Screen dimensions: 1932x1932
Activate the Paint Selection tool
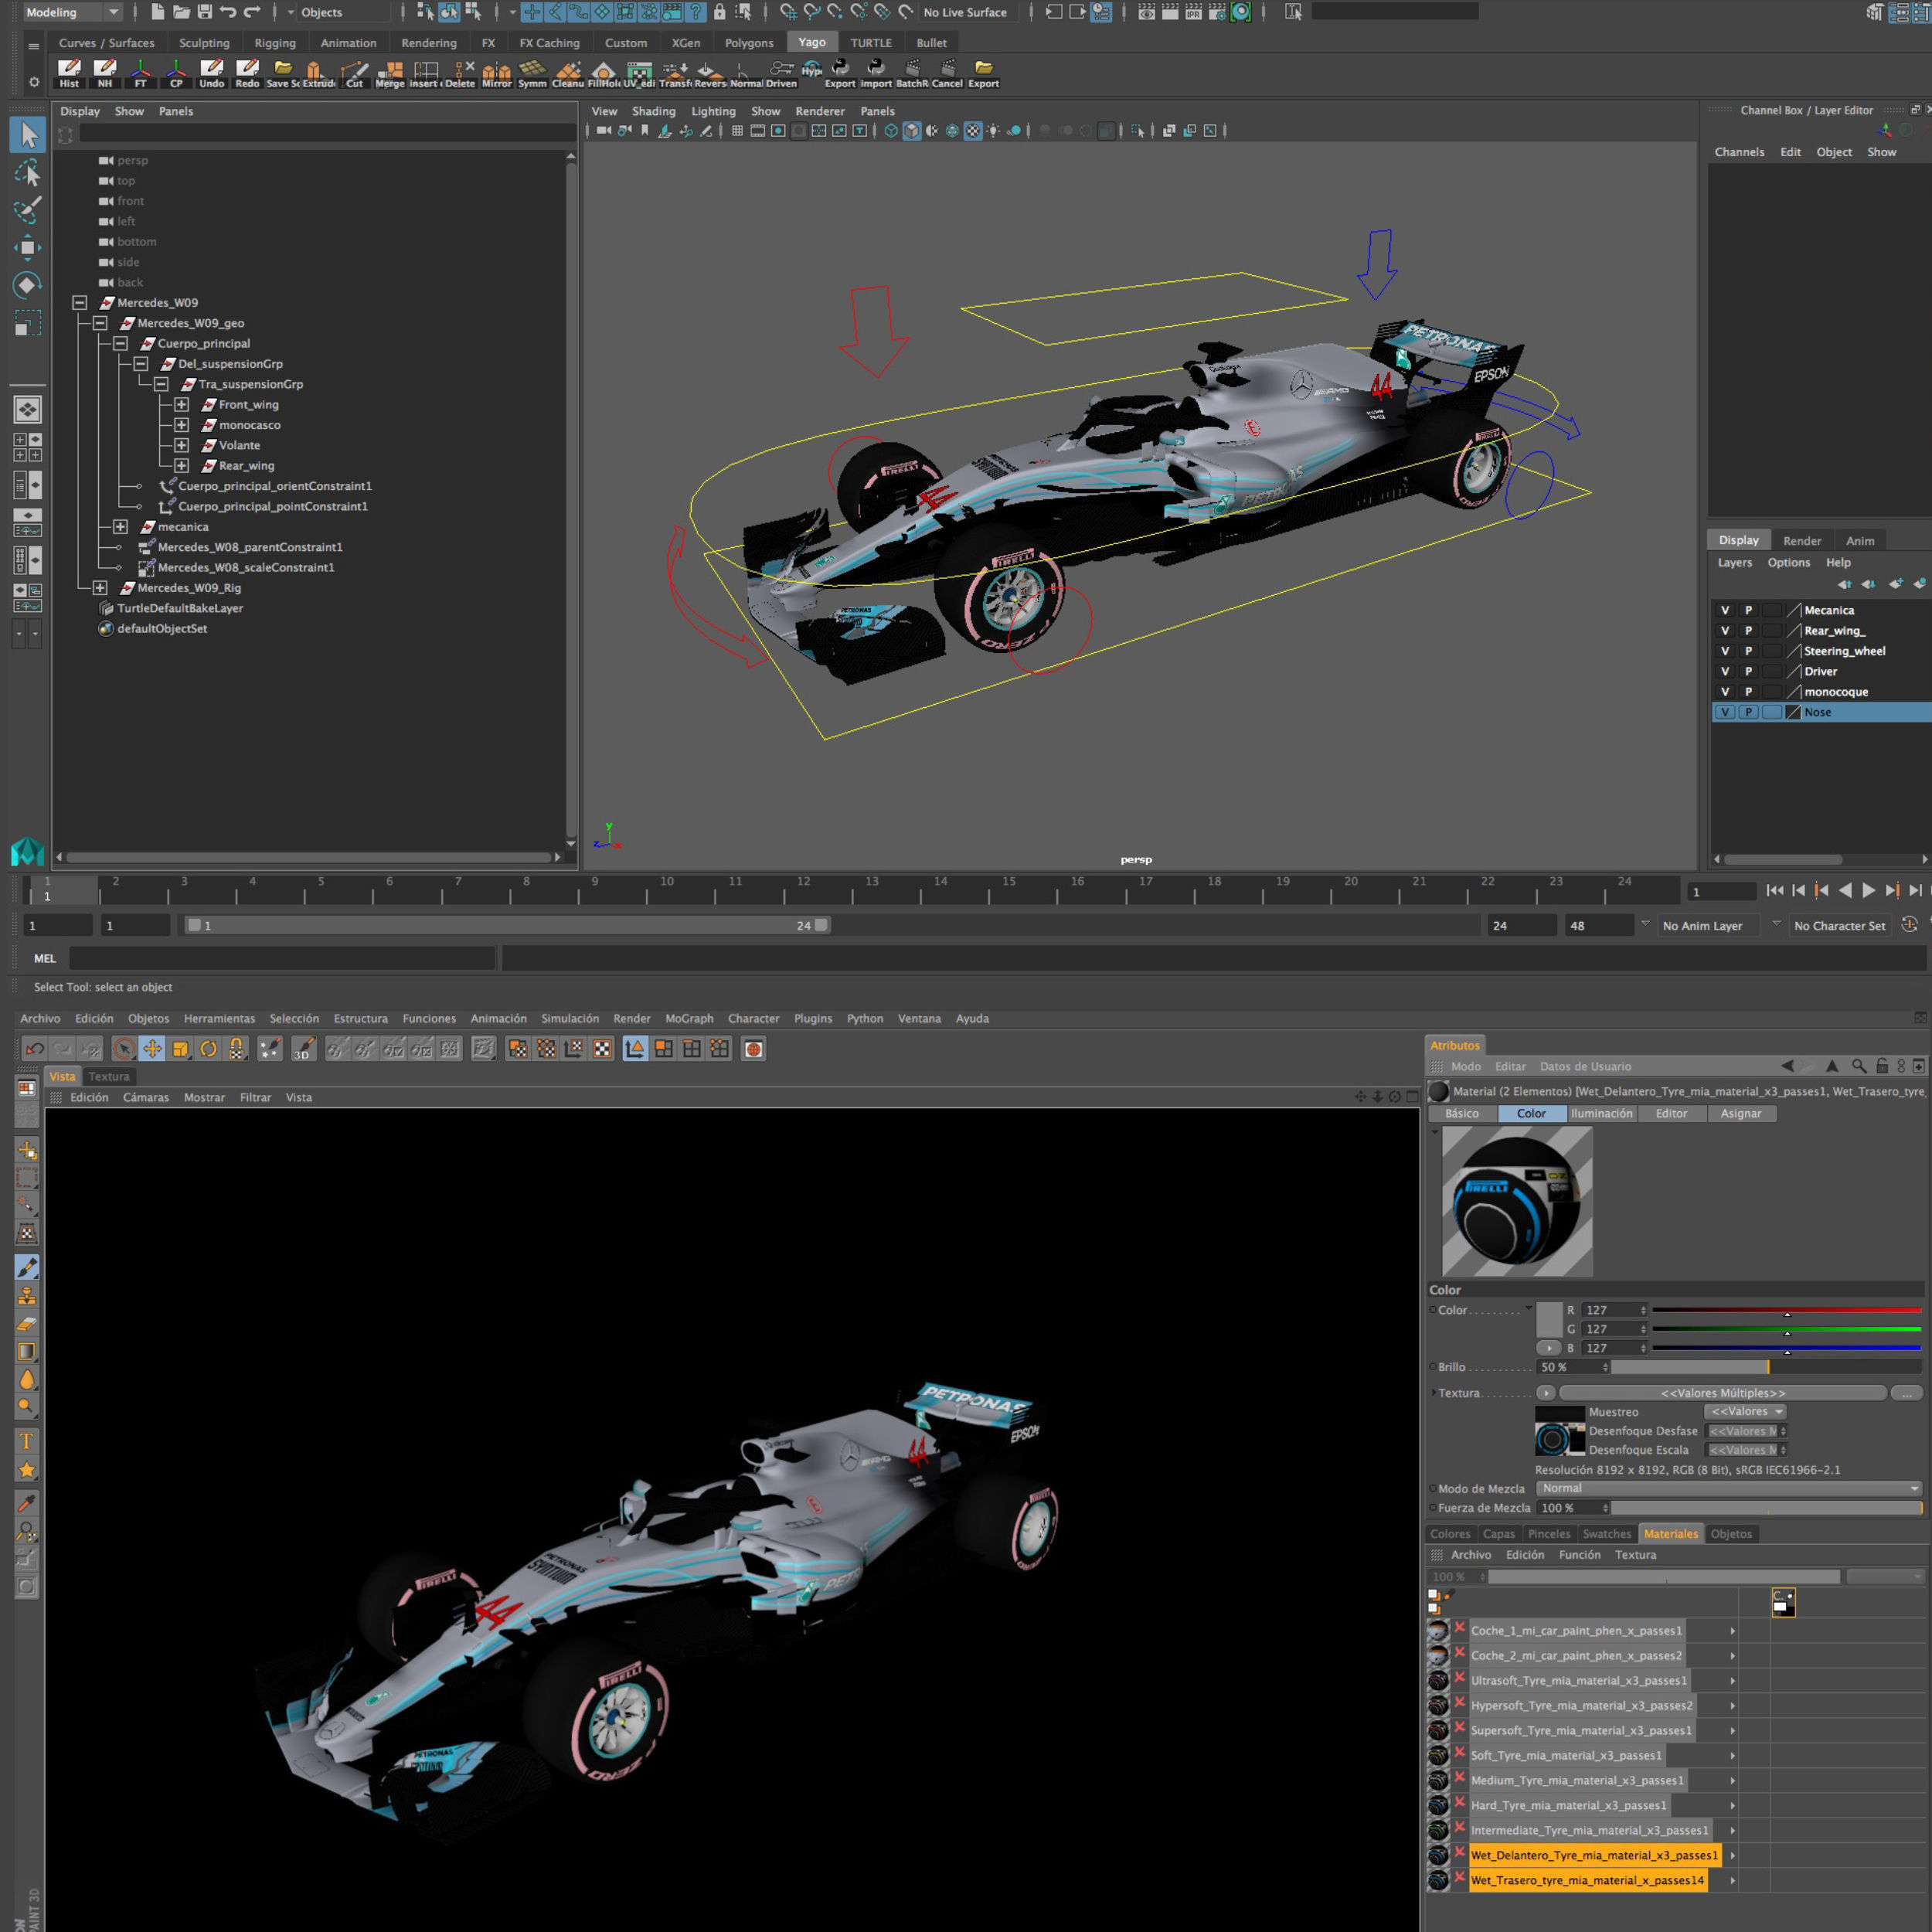(27, 210)
